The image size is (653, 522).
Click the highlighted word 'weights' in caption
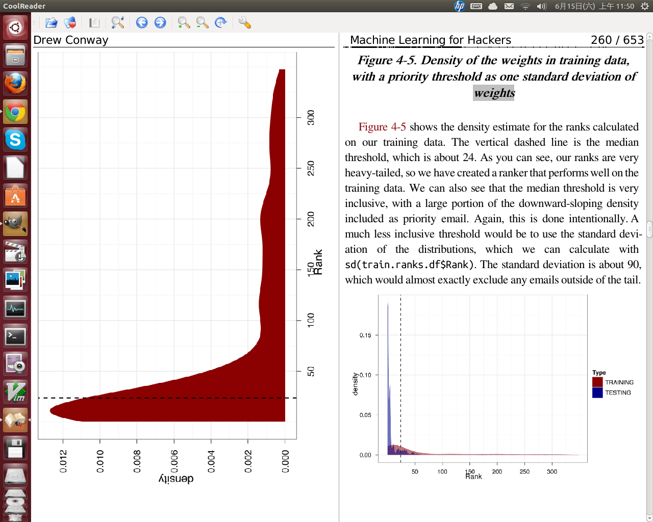(x=494, y=93)
